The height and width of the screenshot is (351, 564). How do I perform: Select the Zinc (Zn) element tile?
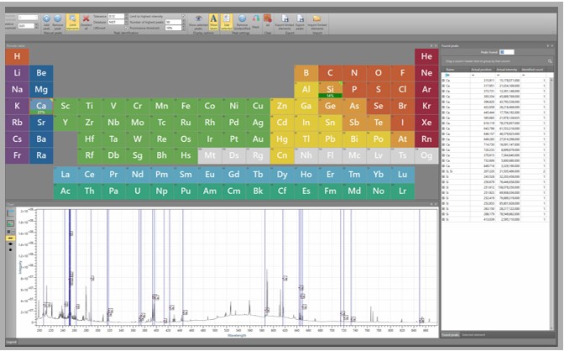click(x=282, y=106)
